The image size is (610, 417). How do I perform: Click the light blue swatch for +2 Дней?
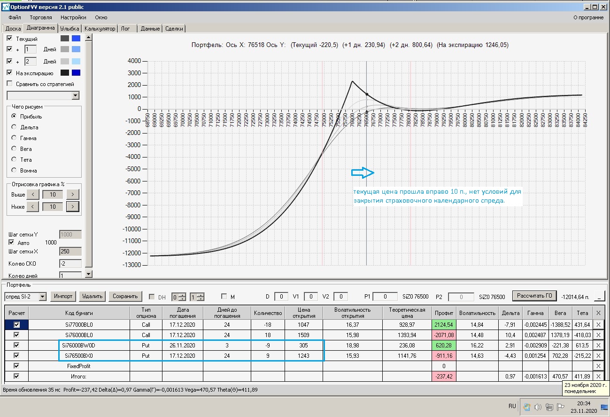76,62
